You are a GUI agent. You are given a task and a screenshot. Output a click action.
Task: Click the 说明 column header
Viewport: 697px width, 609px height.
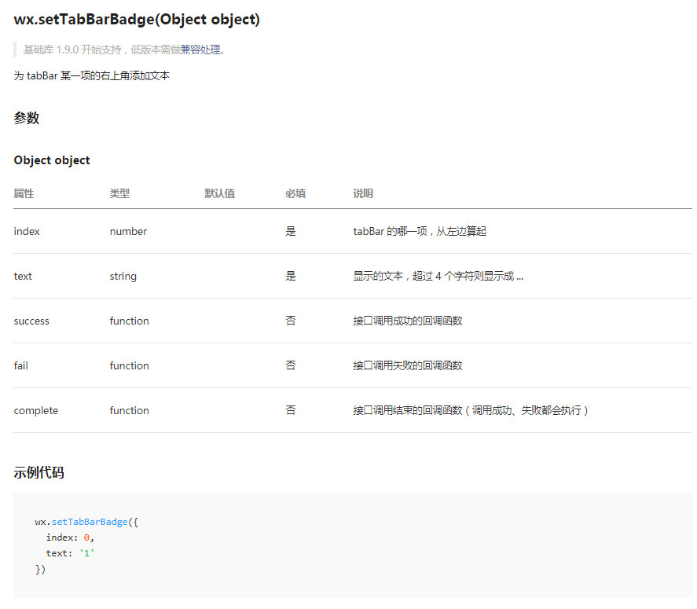tap(363, 193)
